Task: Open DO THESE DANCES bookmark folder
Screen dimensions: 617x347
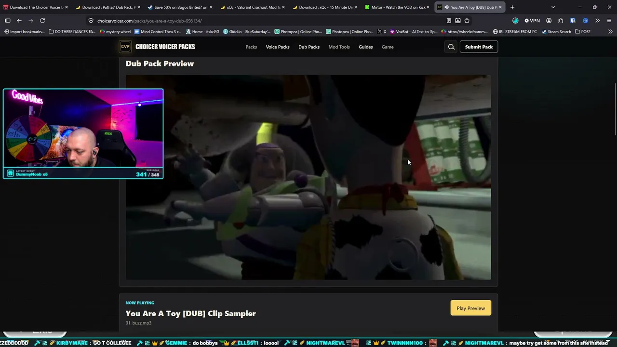Action: (72, 32)
